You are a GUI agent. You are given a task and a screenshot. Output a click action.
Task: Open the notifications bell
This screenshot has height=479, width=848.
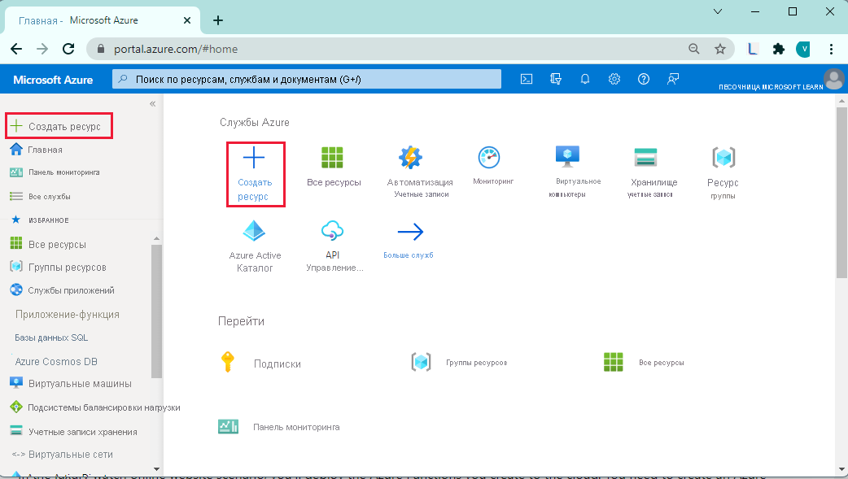coord(584,80)
